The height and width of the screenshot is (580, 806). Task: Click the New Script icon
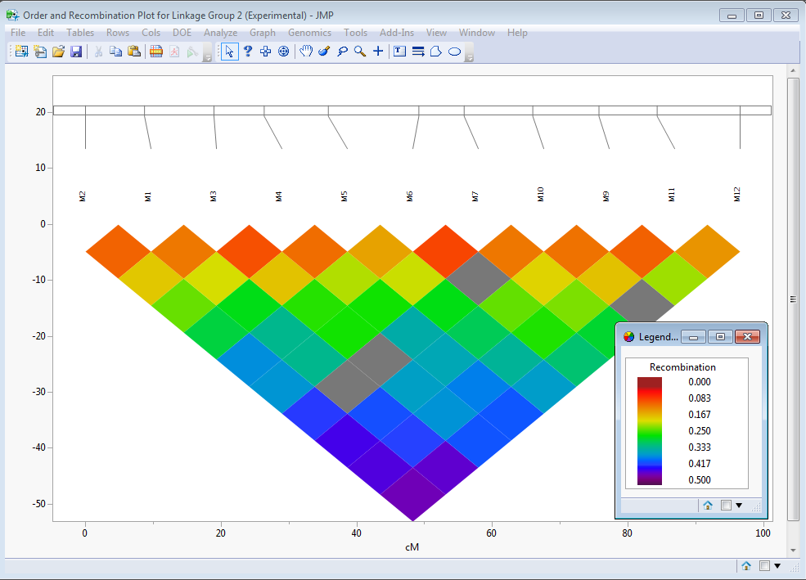click(x=40, y=52)
